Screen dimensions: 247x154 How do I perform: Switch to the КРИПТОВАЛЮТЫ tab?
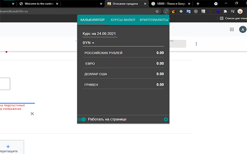[154, 20]
